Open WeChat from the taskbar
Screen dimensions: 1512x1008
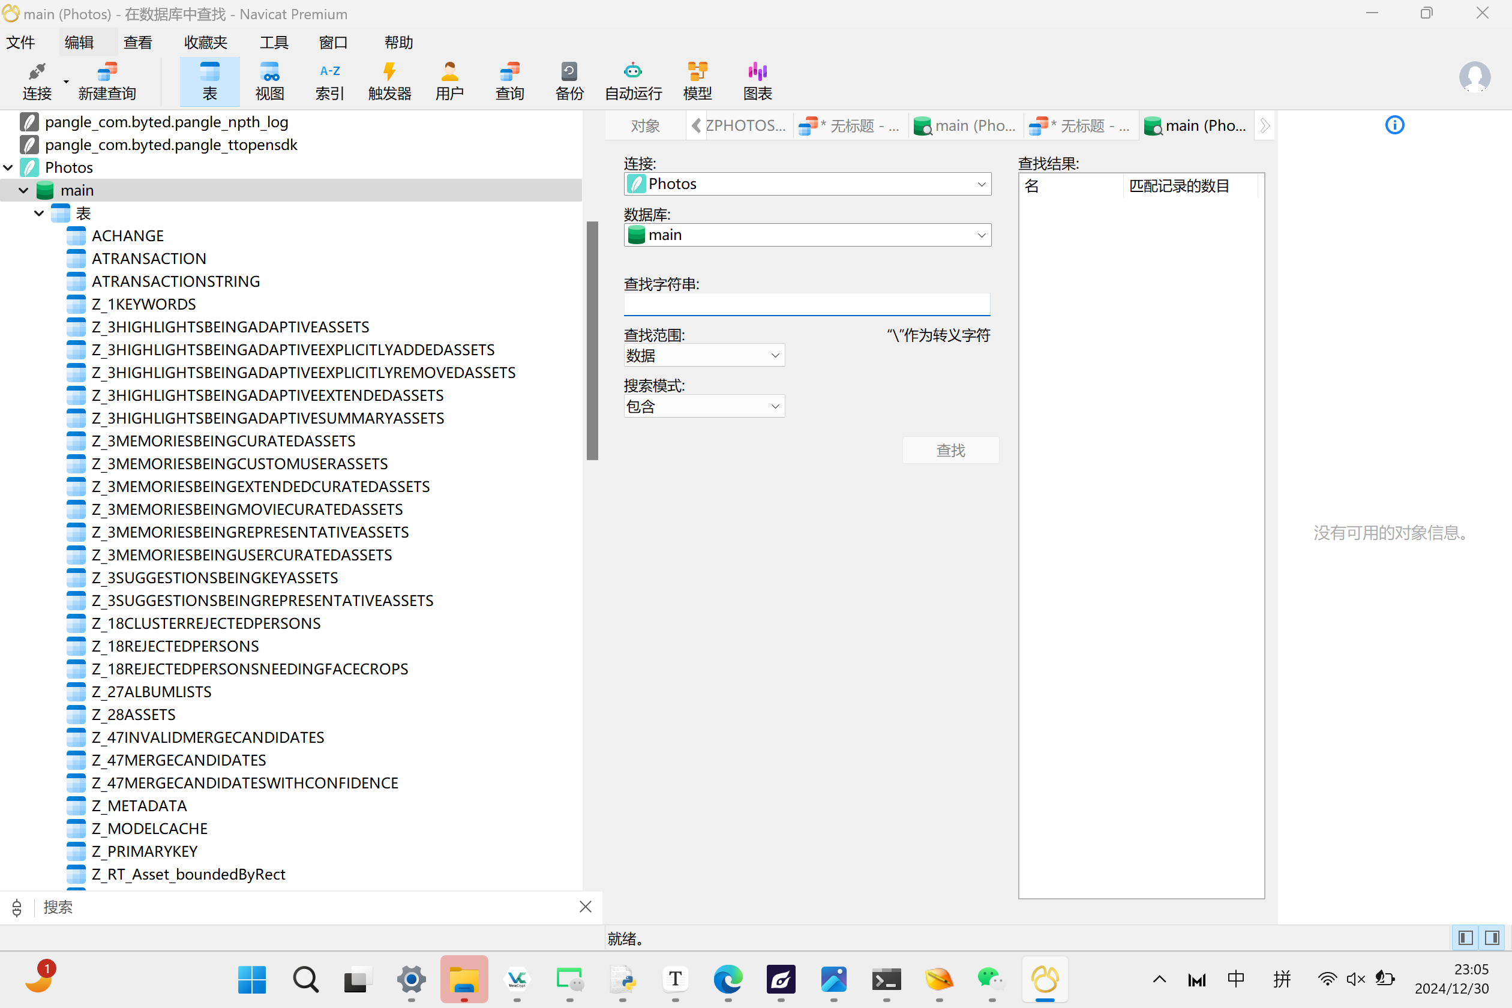tap(991, 980)
